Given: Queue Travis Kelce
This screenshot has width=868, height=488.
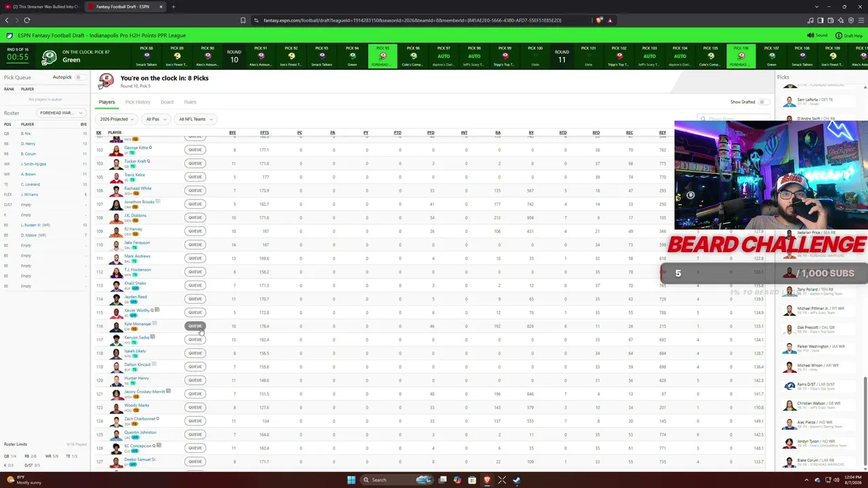Looking at the screenshot, I should [195, 177].
